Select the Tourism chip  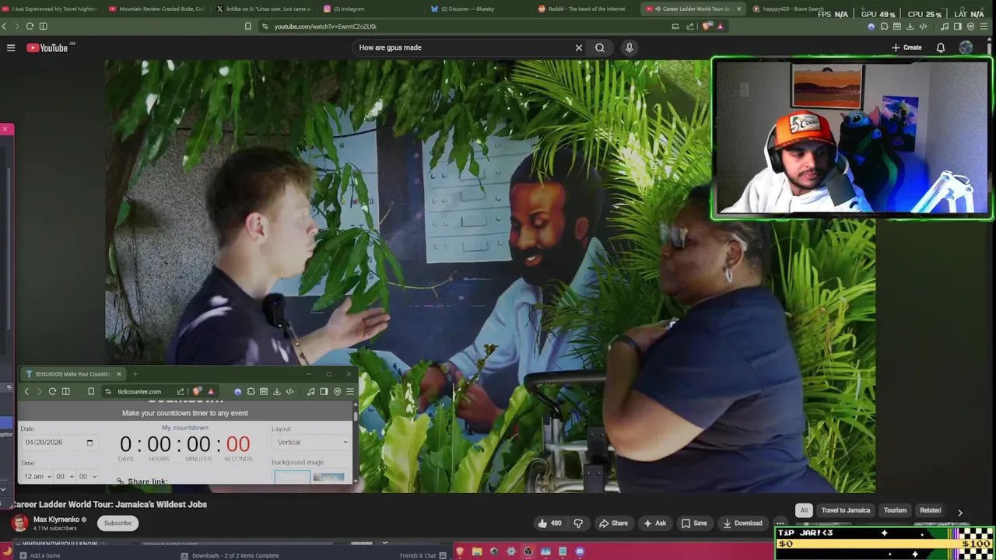tap(895, 510)
